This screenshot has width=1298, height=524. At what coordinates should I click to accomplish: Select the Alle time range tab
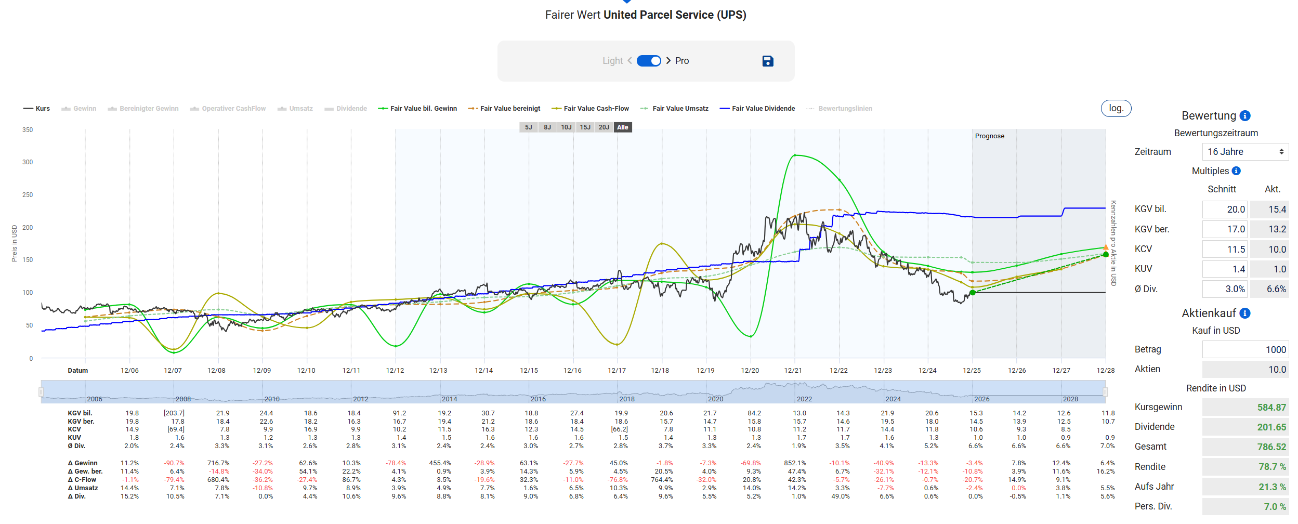coord(623,127)
